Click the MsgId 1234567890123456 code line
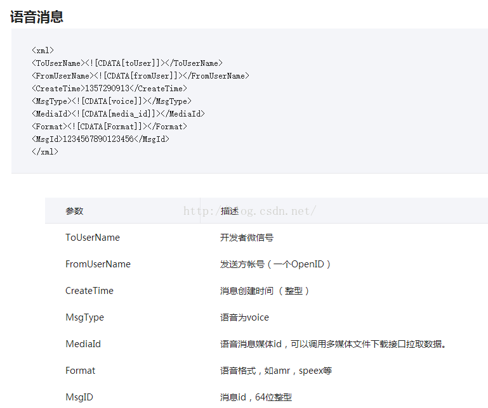The height and width of the screenshot is (408, 488). 100,139
